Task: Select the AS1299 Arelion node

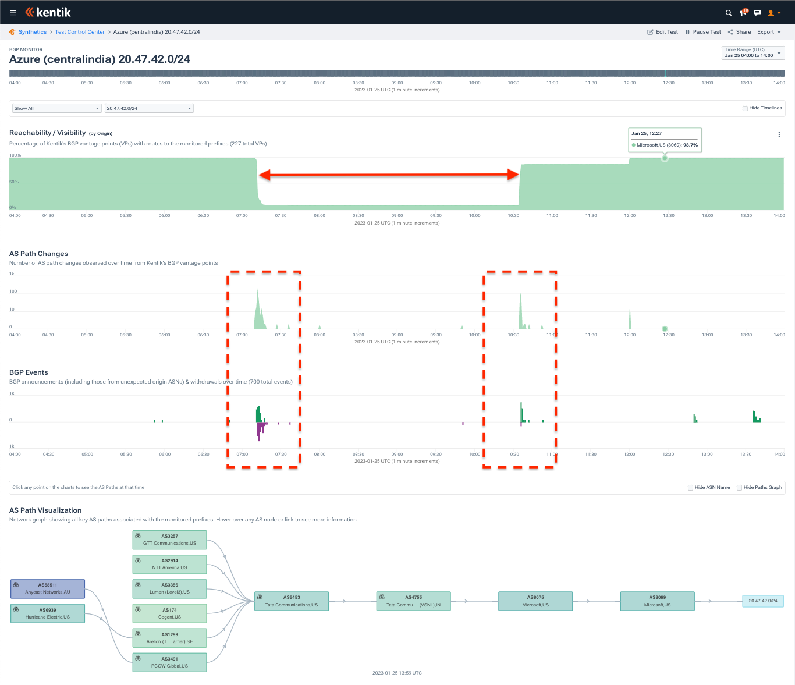Action: point(169,638)
